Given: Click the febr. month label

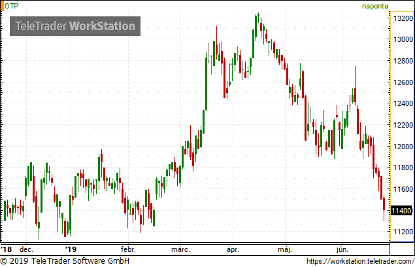Looking at the screenshot, I should [x=128, y=249].
